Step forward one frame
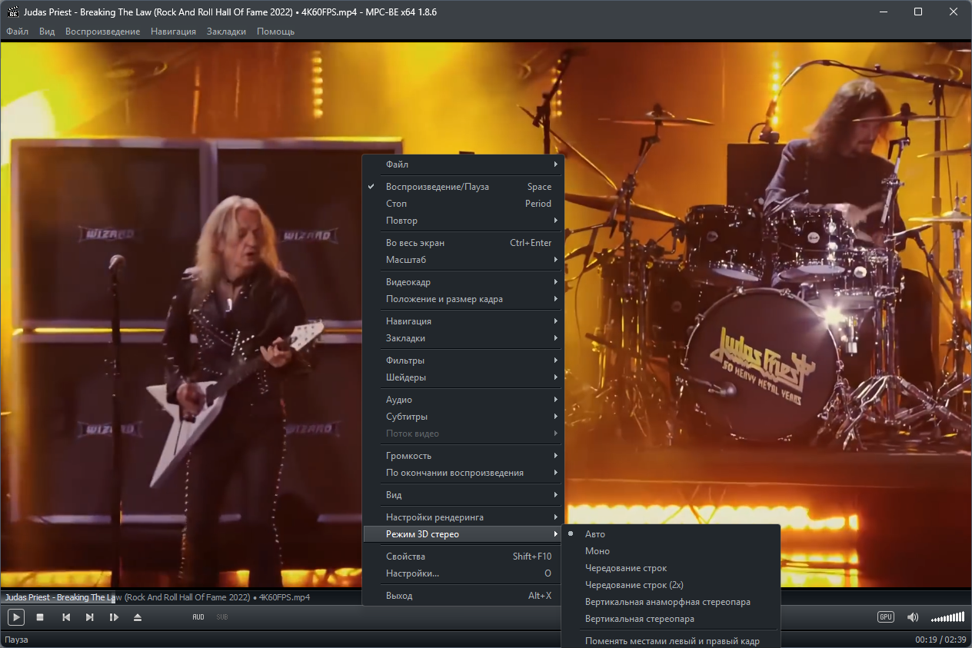This screenshot has height=648, width=972. point(114,617)
